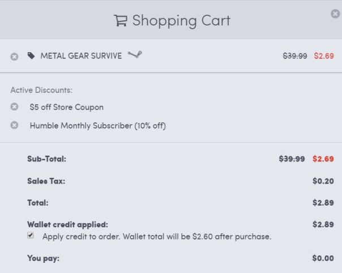This screenshot has width=342, height=273.
Task: Uncheck the apply wallet credit checkbox
Action: 31,236
